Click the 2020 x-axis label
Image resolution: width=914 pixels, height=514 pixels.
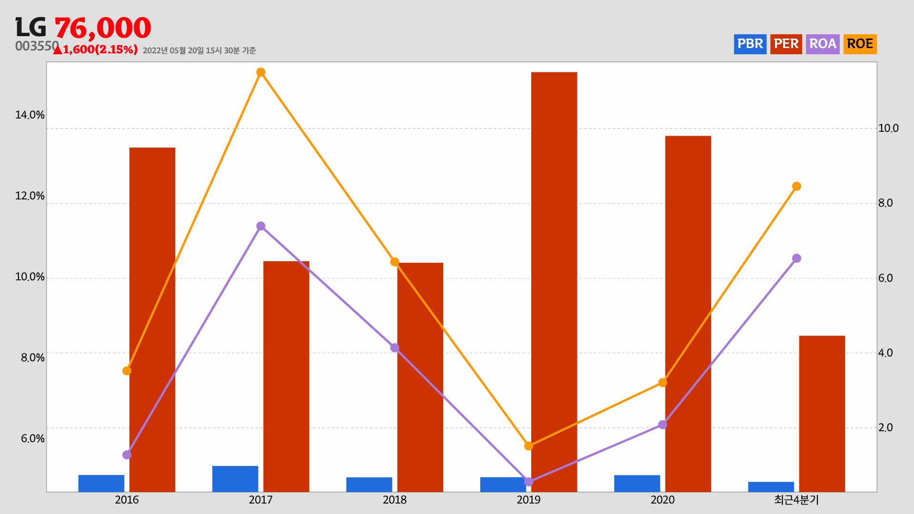point(663,500)
